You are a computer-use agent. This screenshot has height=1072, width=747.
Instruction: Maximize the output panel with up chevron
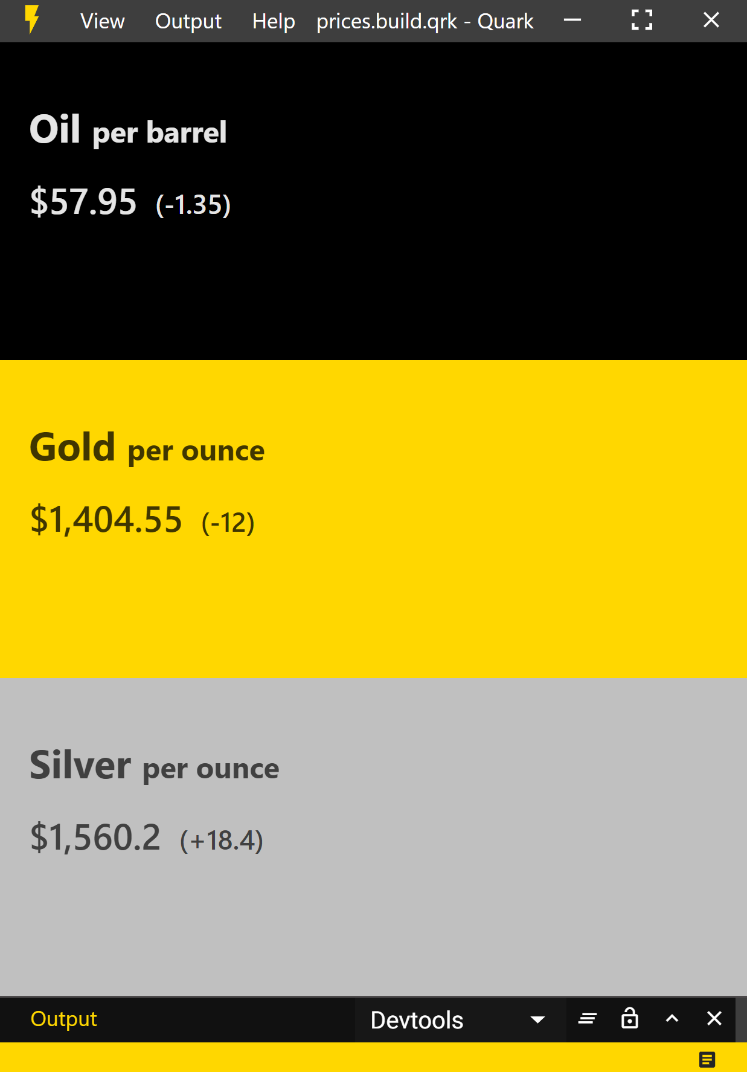(x=672, y=1019)
